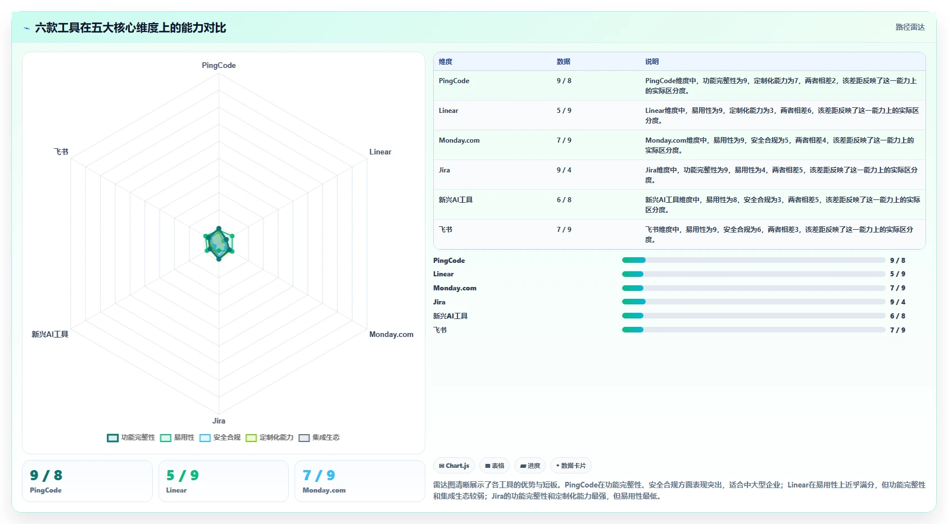Toggle the 定制化能力 legend entry
Image resolution: width=948 pixels, height=524 pixels.
coord(269,438)
